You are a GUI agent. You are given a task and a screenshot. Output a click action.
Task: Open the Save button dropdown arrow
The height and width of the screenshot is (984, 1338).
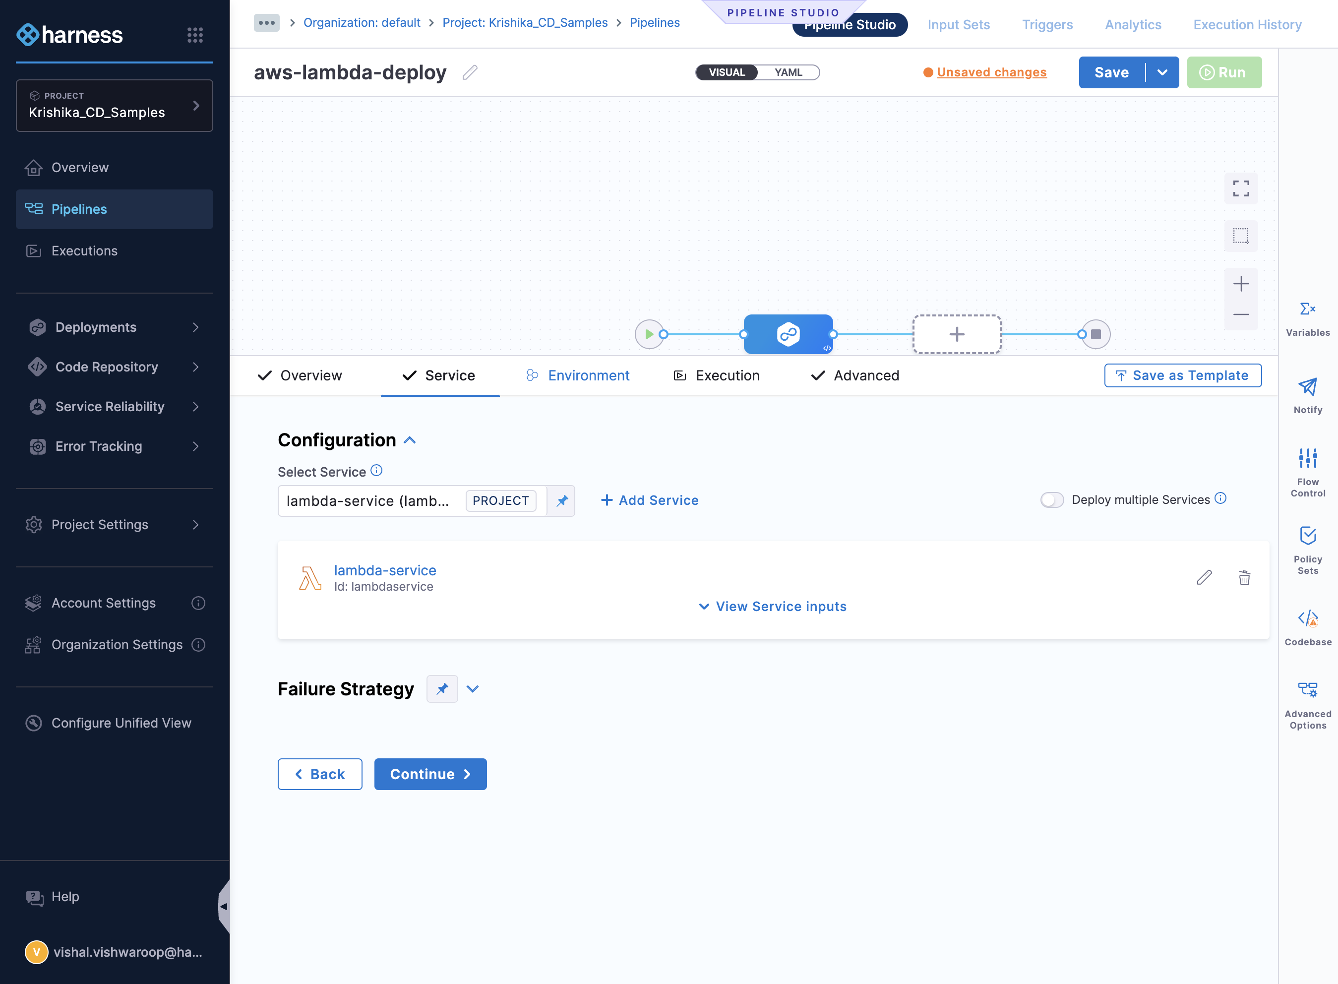click(1162, 73)
